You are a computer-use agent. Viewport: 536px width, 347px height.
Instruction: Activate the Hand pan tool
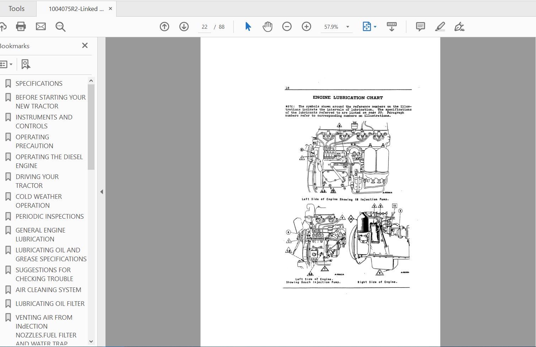click(267, 27)
